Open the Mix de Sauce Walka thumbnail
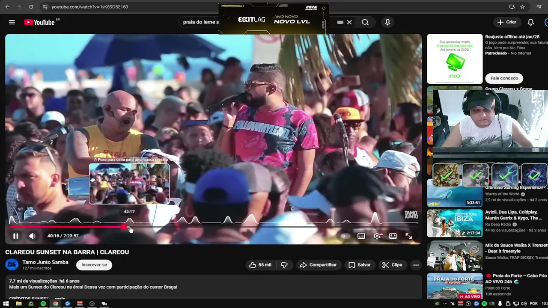Image resolution: width=548 pixels, height=308 pixels. (x=455, y=255)
